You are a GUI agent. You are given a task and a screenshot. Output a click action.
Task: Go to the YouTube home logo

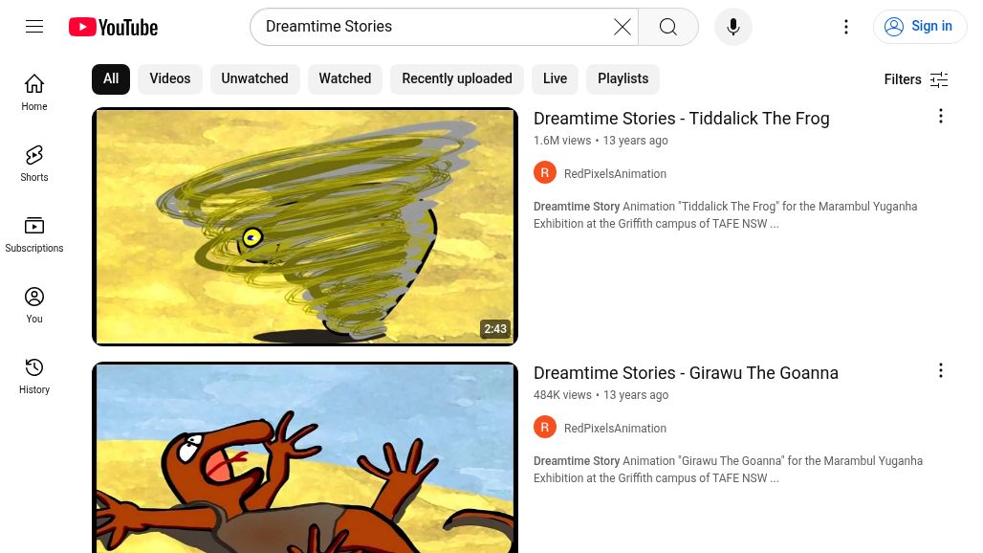click(114, 27)
